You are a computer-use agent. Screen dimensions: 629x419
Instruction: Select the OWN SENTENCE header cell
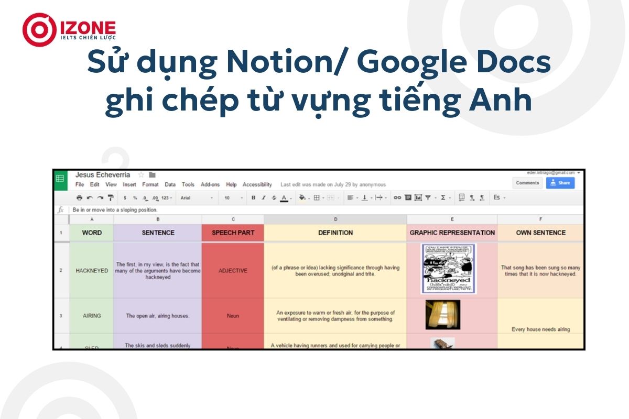[x=540, y=233]
